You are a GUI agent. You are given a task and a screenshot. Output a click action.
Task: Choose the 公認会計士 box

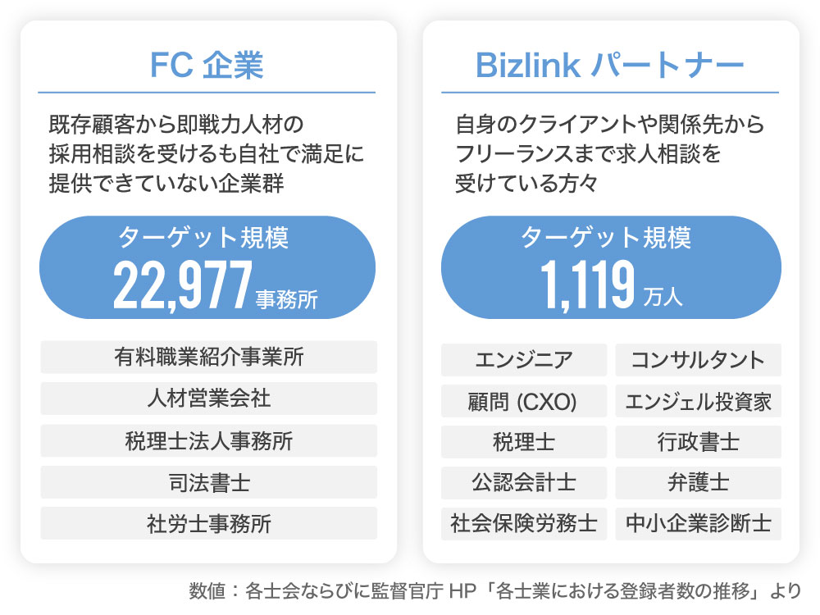coord(524,483)
